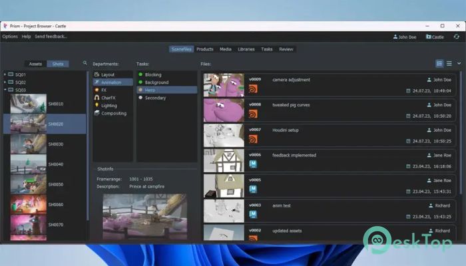Viewport: 466px width, 266px height.
Task: Click the search icon in entity panel
Action: click(x=85, y=63)
